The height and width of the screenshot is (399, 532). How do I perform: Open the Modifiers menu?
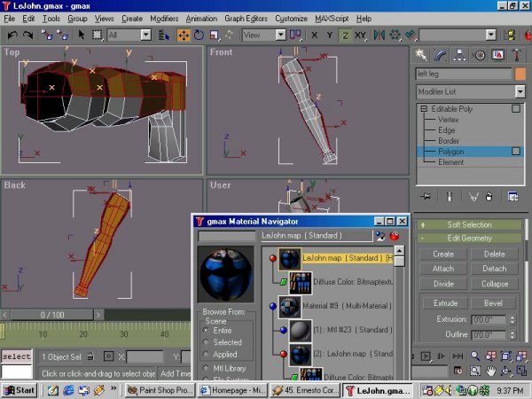(x=164, y=19)
